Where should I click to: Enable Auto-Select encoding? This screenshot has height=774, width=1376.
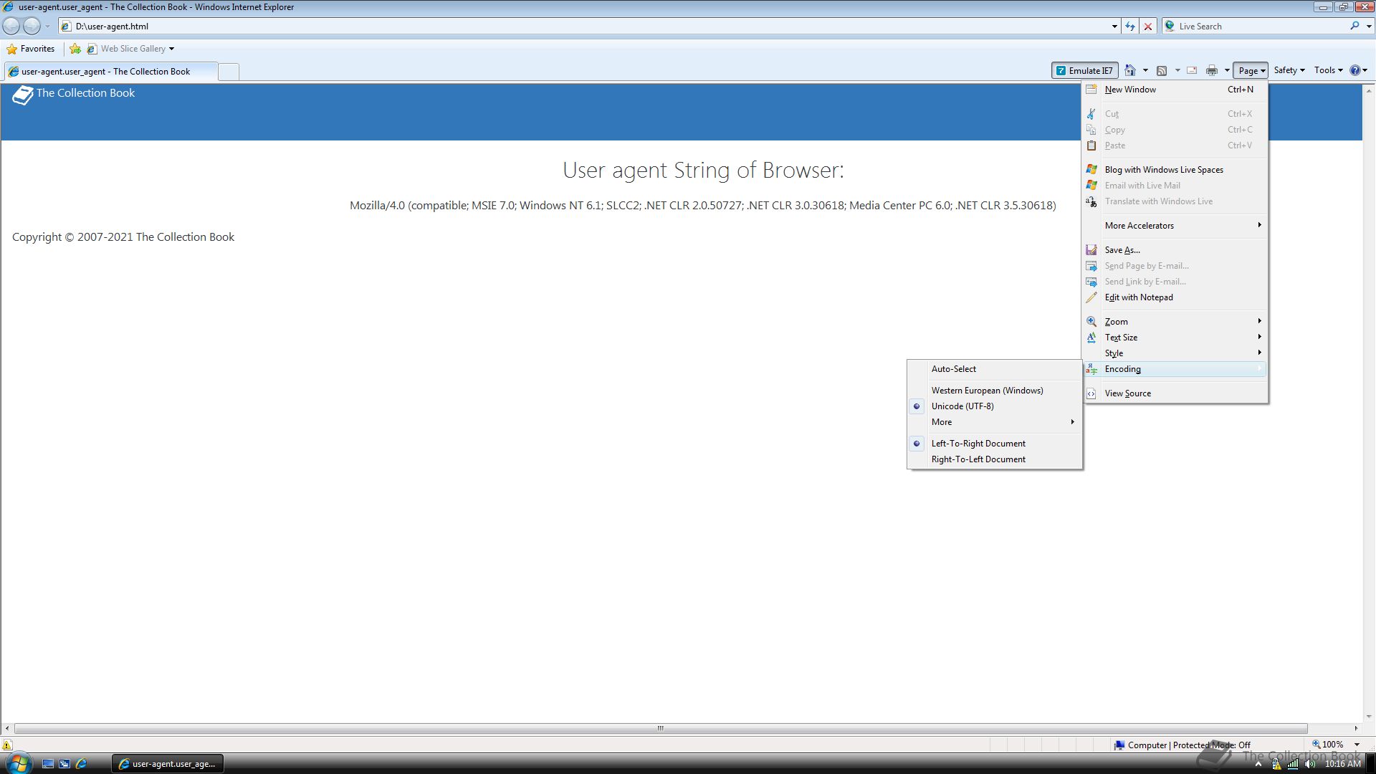(995, 369)
